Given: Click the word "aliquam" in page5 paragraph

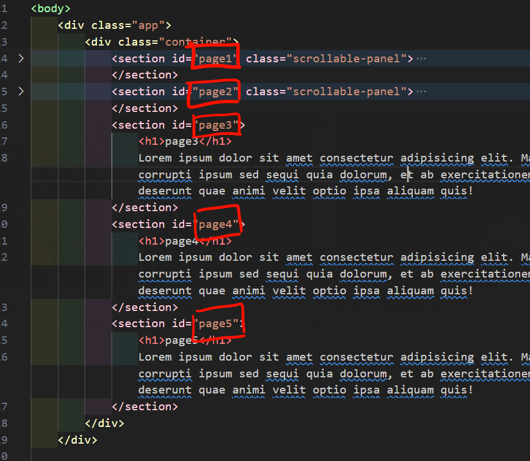Looking at the screenshot, I should coord(410,390).
